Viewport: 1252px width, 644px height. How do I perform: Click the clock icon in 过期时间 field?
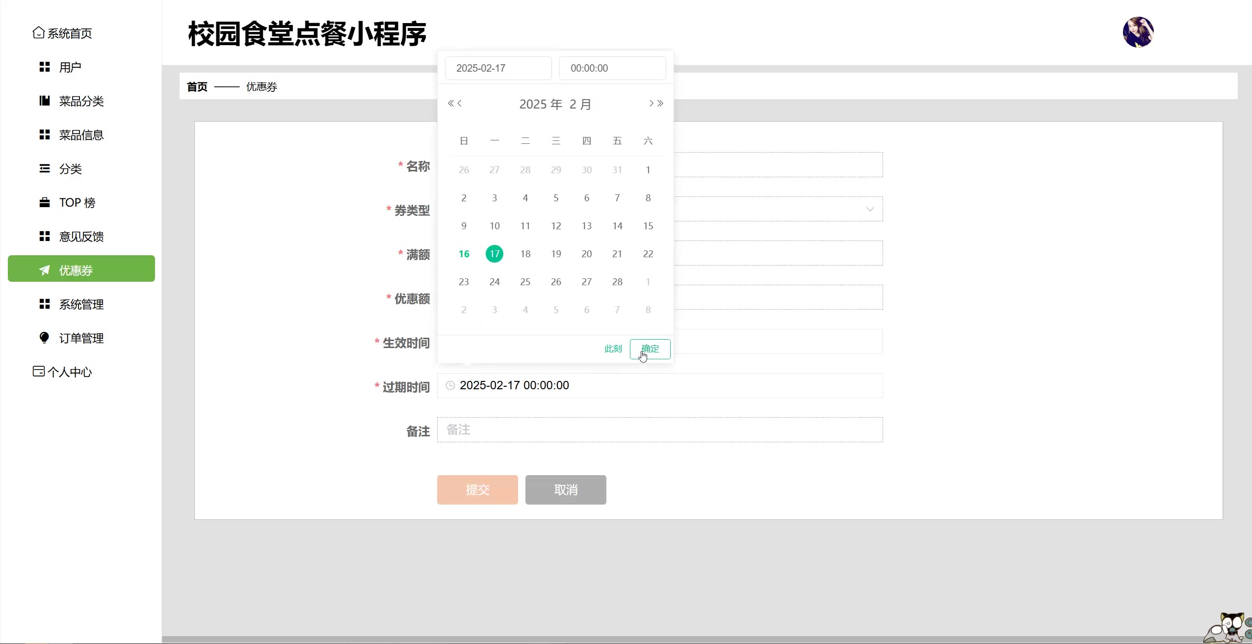pos(450,385)
